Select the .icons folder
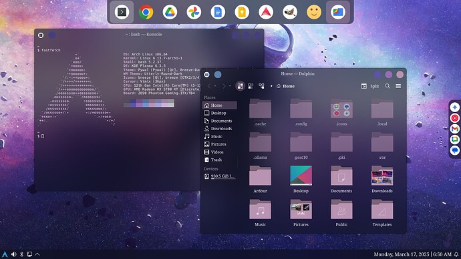 point(341,112)
